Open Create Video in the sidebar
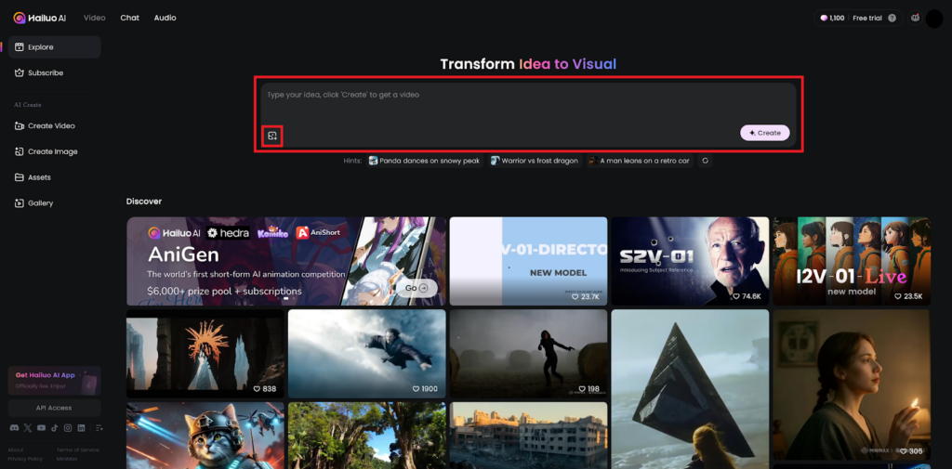The width and height of the screenshot is (952, 469). click(x=55, y=125)
